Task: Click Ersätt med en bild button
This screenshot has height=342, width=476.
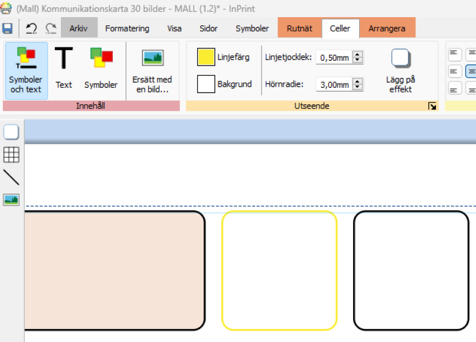Action: 152,69
